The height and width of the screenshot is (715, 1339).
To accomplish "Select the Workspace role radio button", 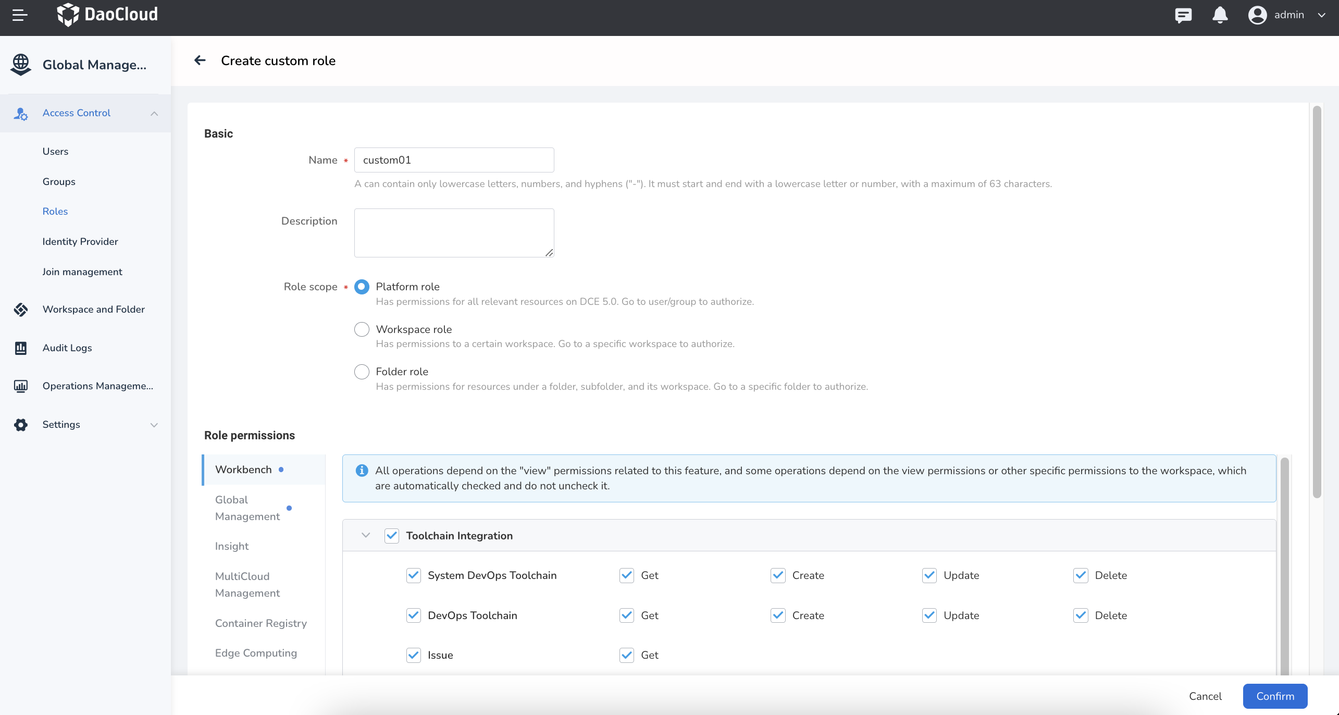I will coord(362,329).
